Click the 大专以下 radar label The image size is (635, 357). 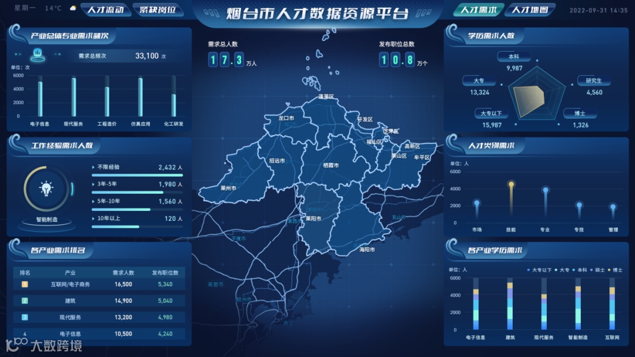pyautogui.click(x=491, y=113)
